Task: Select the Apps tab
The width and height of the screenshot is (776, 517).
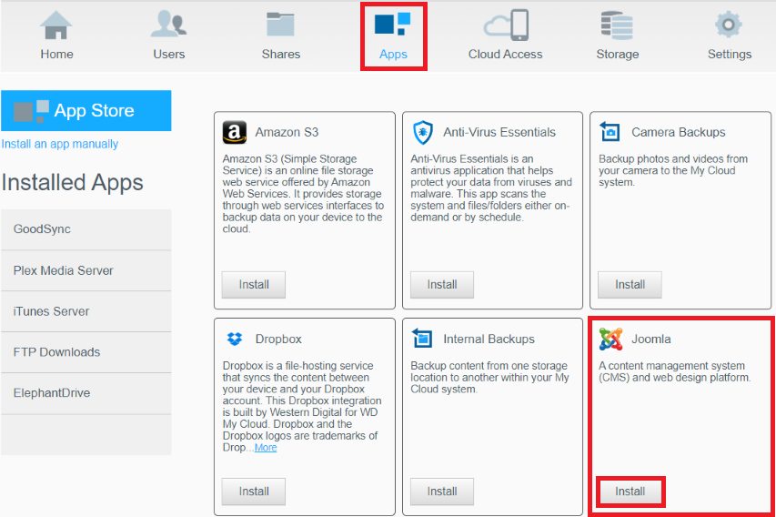Action: click(393, 36)
